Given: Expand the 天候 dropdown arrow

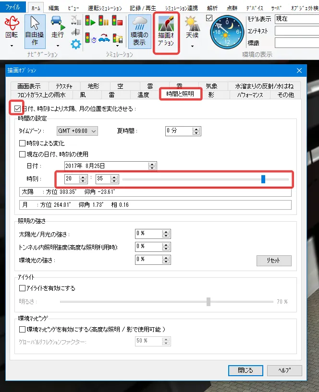Looking at the screenshot, I should (192, 47).
